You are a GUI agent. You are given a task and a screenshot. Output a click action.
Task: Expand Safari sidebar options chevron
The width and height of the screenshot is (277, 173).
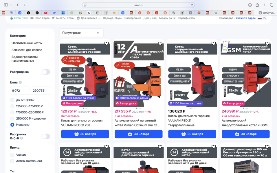(x=11, y=5)
